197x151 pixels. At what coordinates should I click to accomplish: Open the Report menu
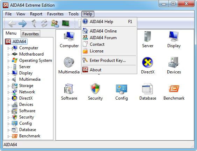click(36, 14)
